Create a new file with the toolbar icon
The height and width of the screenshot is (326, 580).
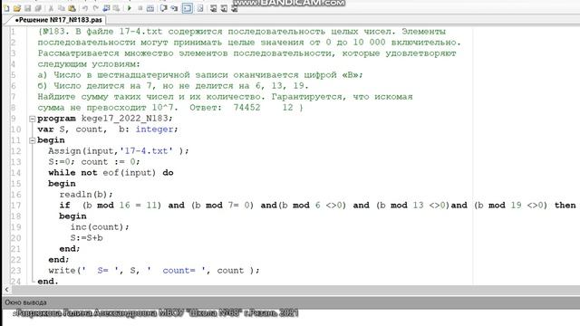coord(6,8)
